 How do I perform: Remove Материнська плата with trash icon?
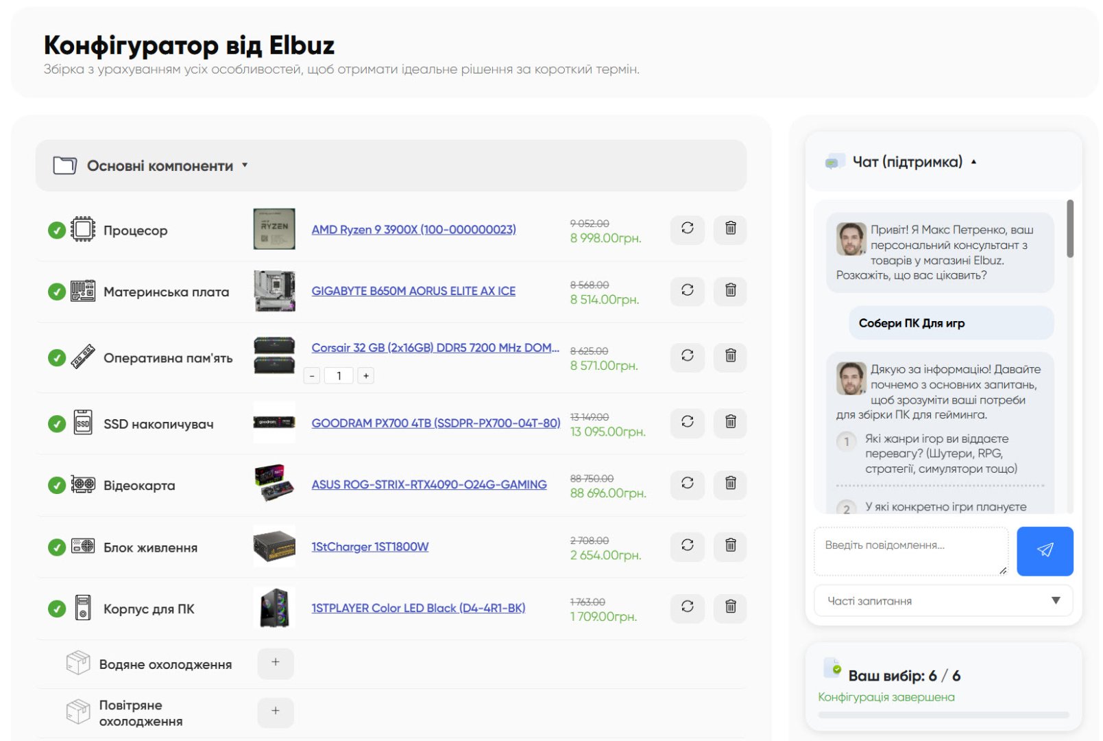click(x=731, y=291)
